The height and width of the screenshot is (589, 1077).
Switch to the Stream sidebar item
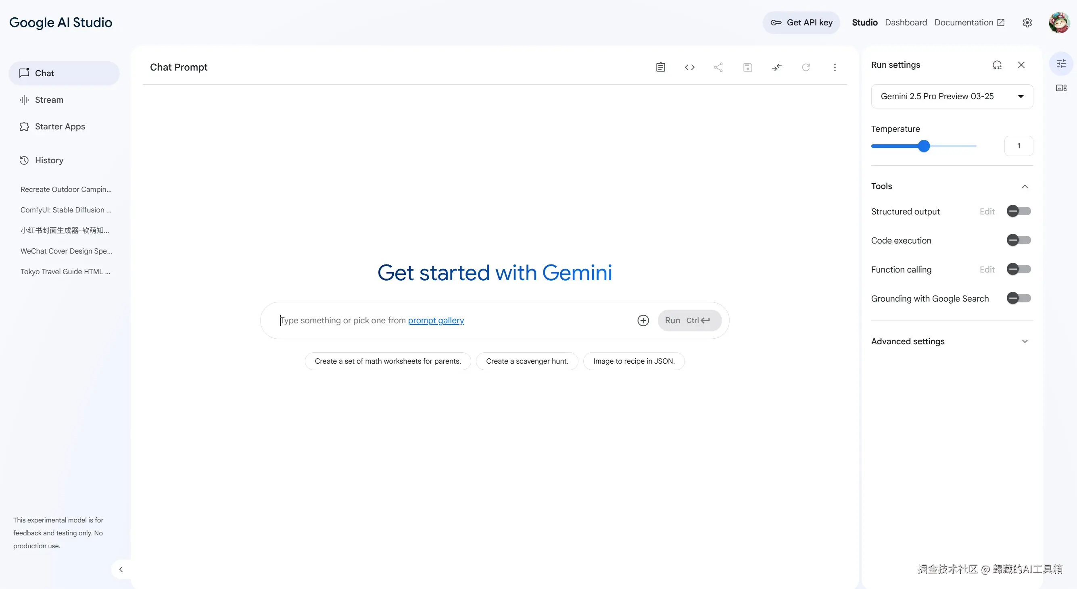[x=49, y=100]
